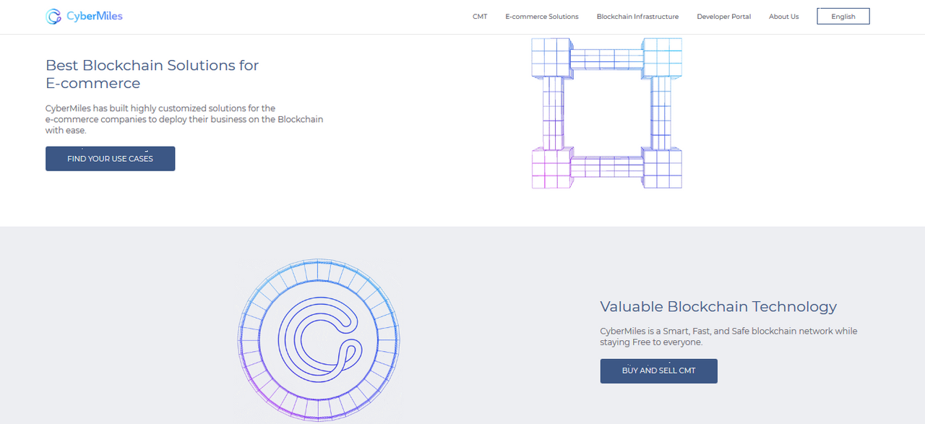The width and height of the screenshot is (925, 424).
Task: Click the Smart, Fast, and Safe description
Action: 728,337
